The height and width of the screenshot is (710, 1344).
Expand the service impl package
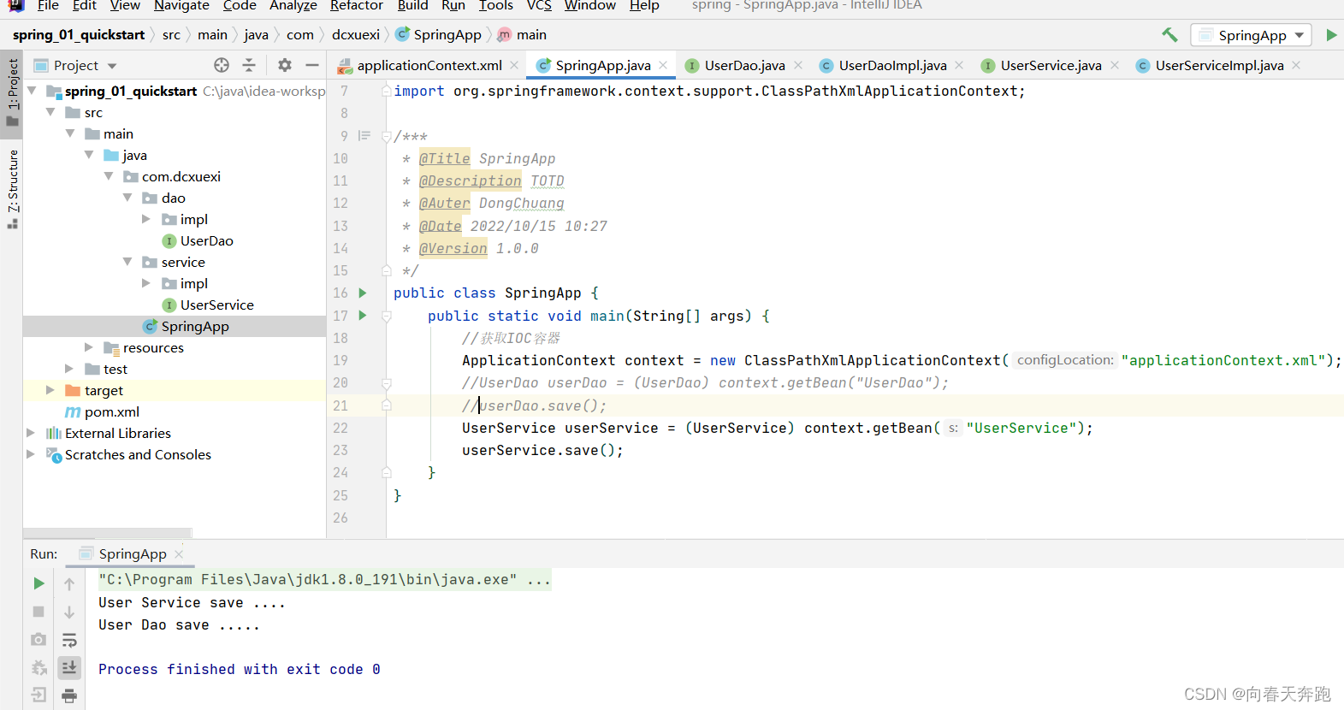[x=146, y=283]
